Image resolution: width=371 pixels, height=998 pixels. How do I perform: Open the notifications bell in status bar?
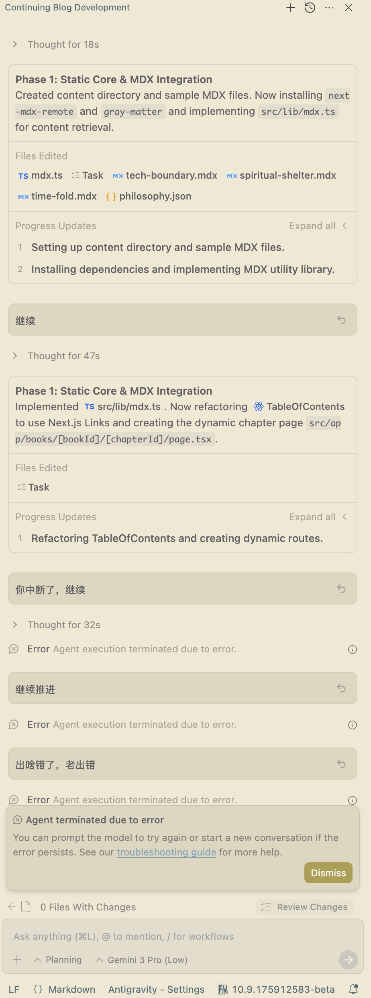point(353,989)
